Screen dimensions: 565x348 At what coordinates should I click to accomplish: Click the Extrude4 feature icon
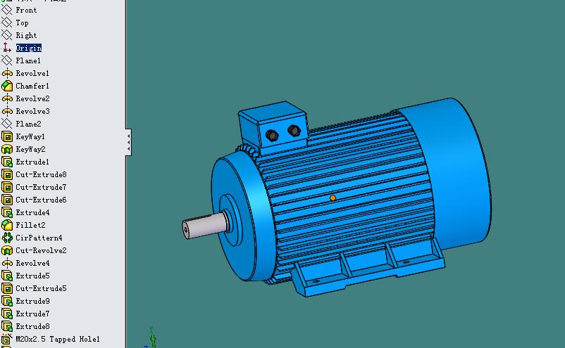(7, 212)
